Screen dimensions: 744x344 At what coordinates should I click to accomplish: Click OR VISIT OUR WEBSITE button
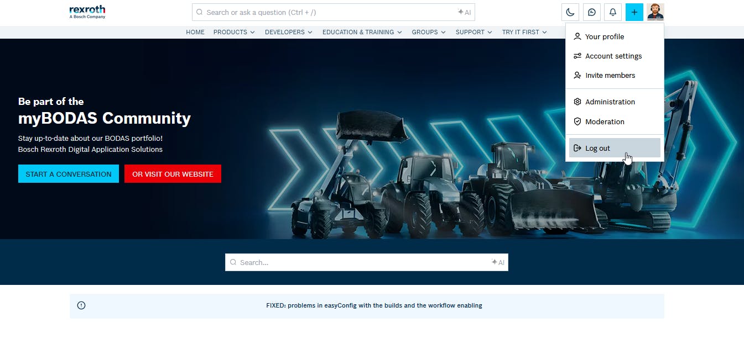[173, 174]
